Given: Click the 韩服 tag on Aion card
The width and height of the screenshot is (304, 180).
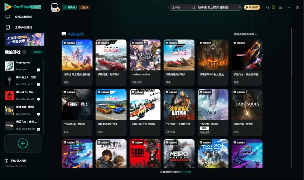Looking at the screenshot, I should [204, 128].
